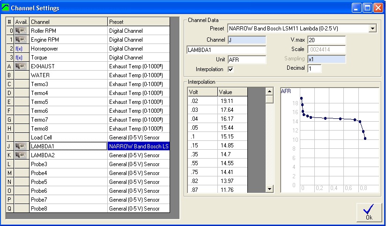Click the V.max input field
The height and width of the screenshot is (226, 386).
327,40
